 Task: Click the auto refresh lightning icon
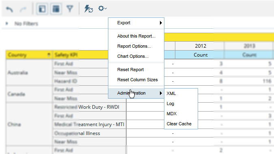point(88,9)
